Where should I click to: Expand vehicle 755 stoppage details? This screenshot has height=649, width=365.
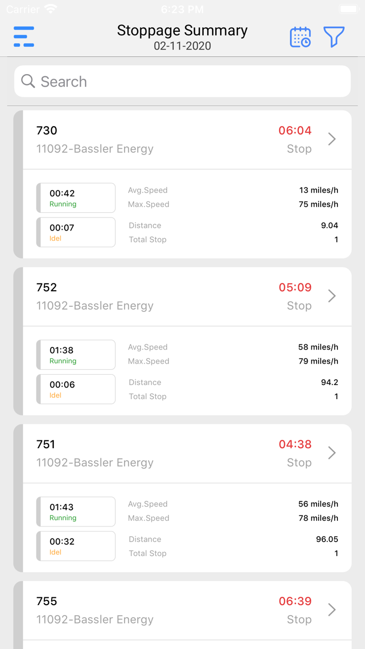(x=332, y=609)
